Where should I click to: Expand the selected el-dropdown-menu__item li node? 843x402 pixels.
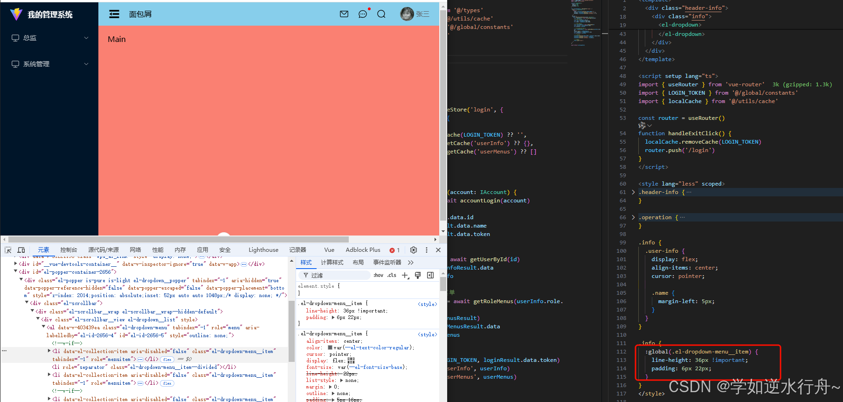(x=49, y=351)
